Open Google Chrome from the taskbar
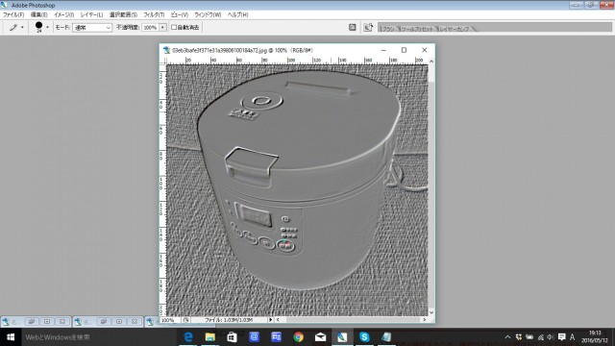Screen dimensions: 615x346 click(299, 337)
